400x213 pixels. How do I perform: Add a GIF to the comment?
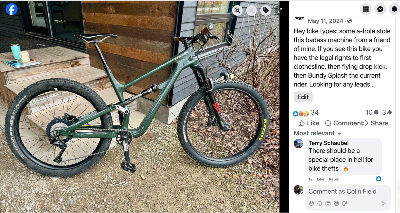pyautogui.click(x=336, y=203)
